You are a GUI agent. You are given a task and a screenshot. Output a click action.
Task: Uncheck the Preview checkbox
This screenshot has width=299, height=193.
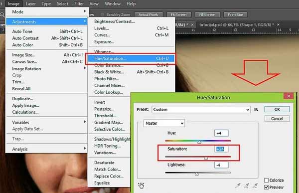(267, 187)
